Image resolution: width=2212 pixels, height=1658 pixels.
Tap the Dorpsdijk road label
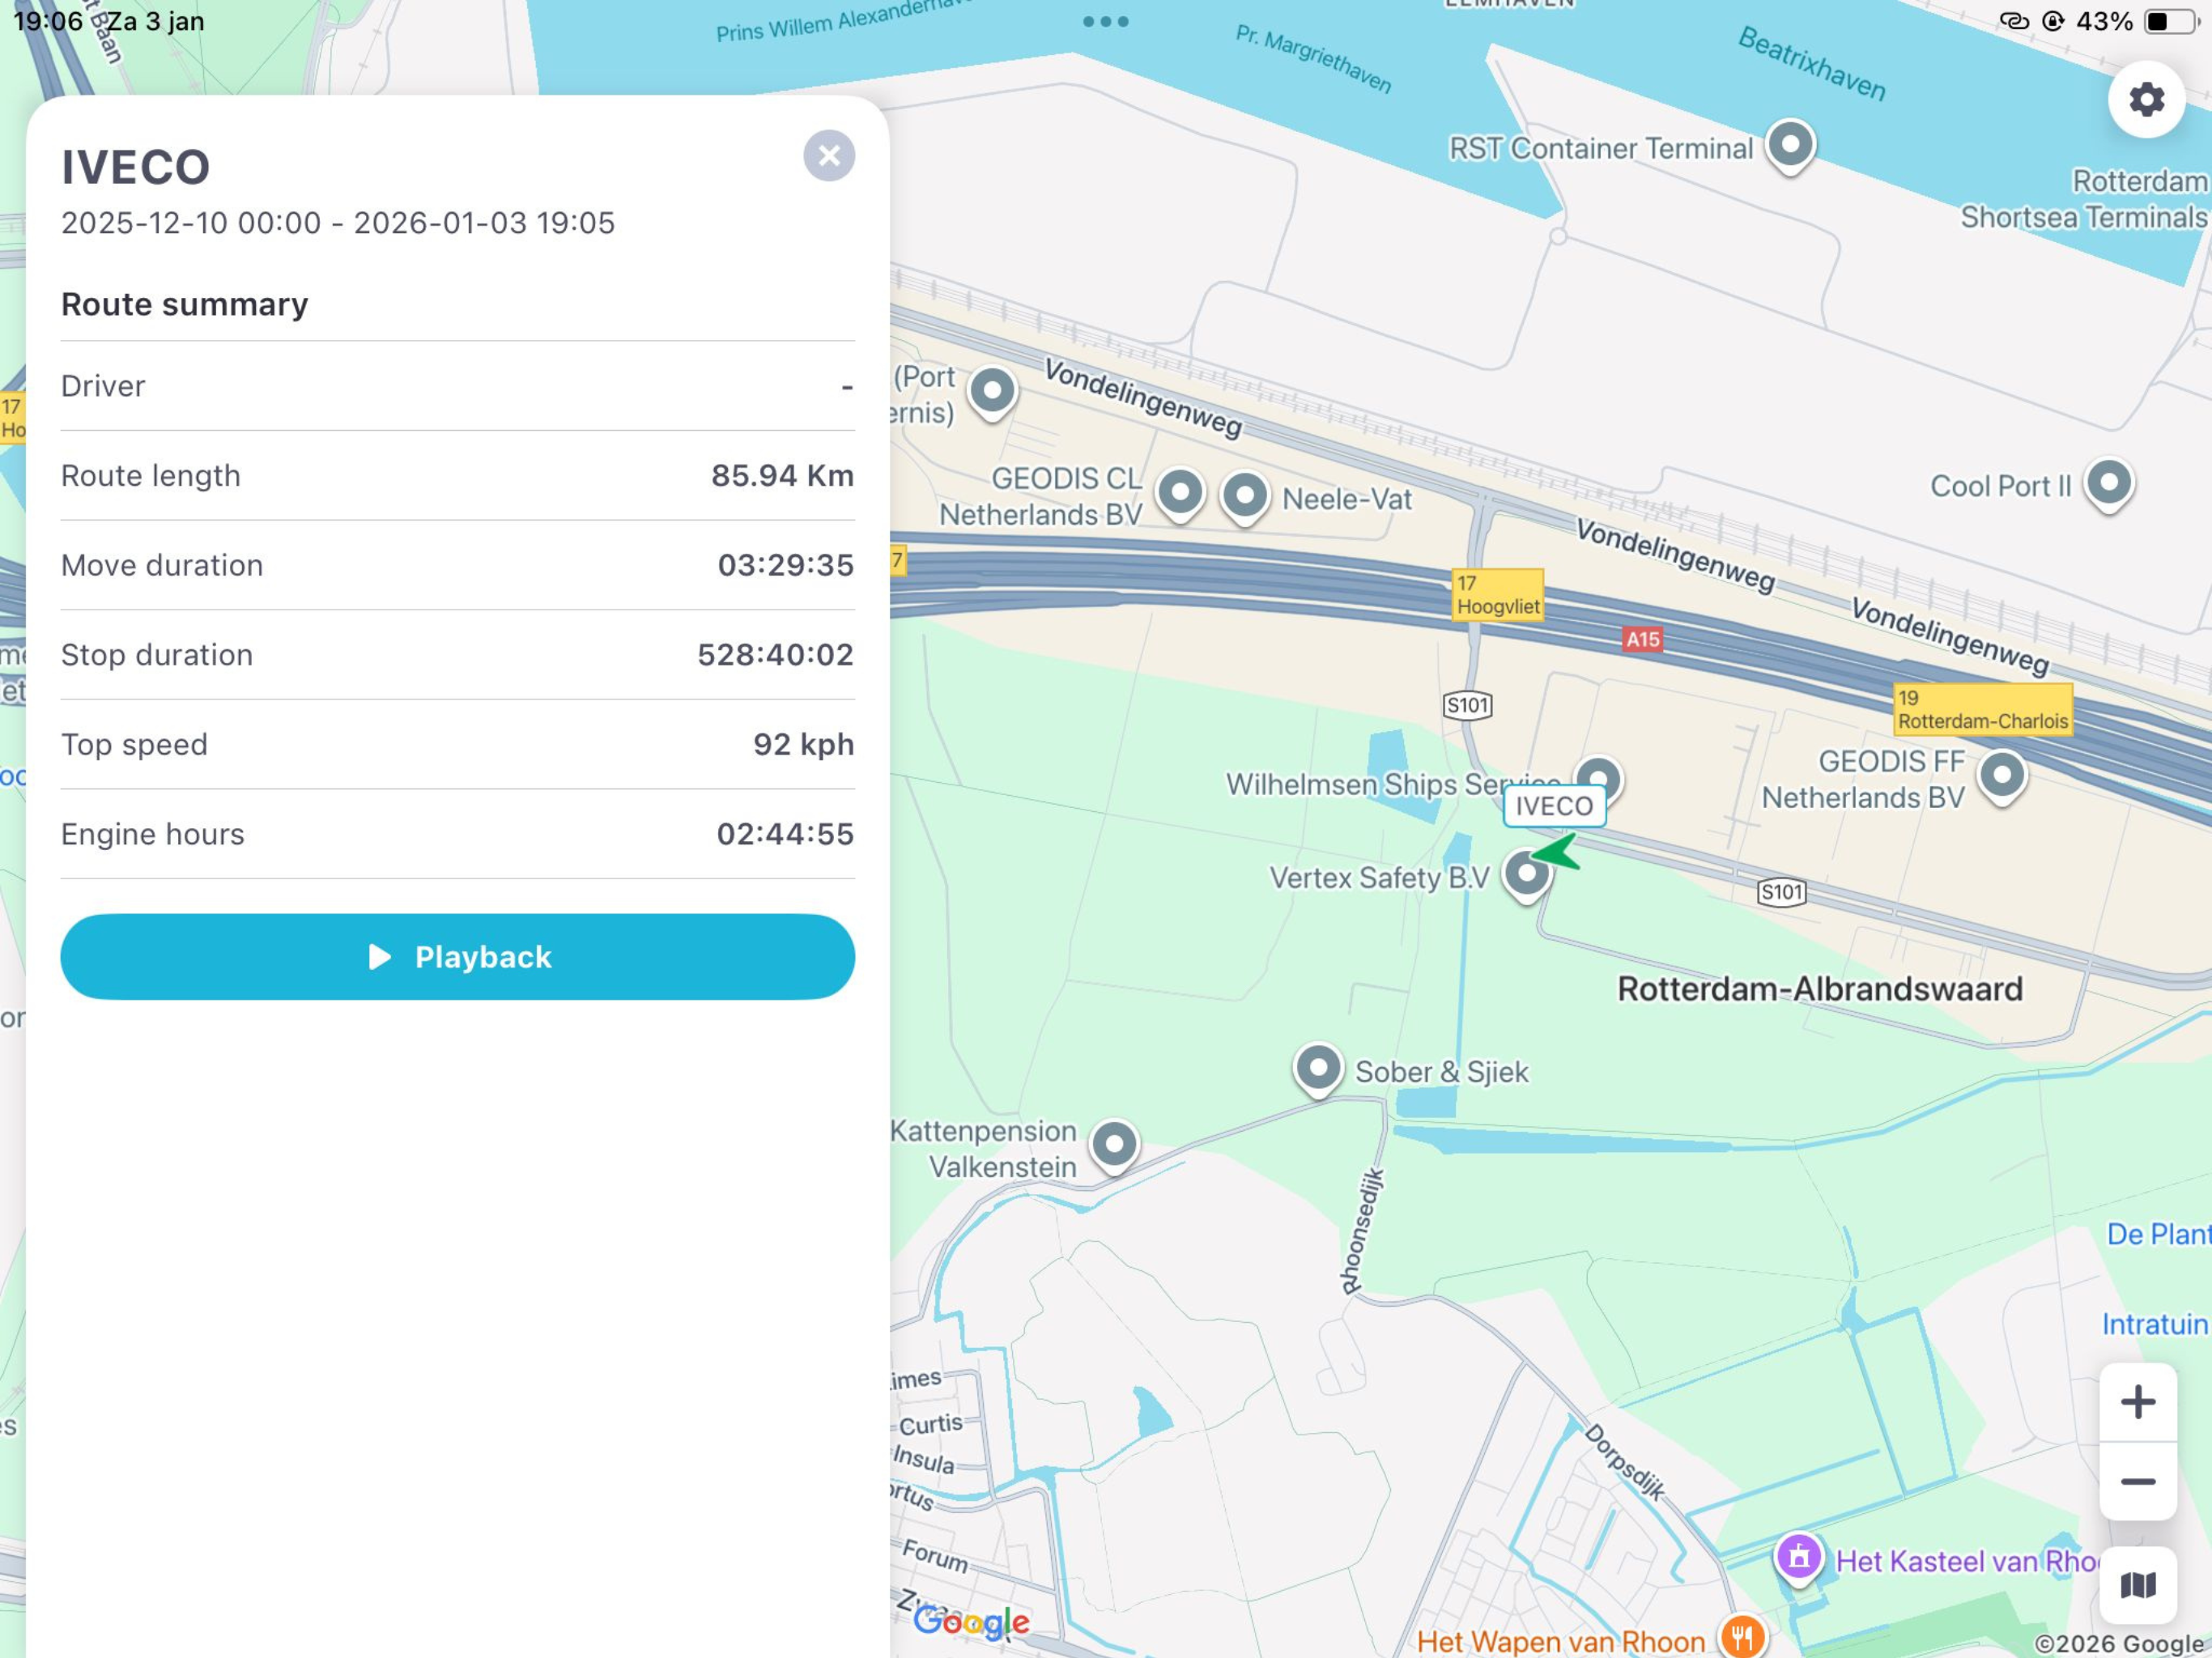[x=1625, y=1462]
